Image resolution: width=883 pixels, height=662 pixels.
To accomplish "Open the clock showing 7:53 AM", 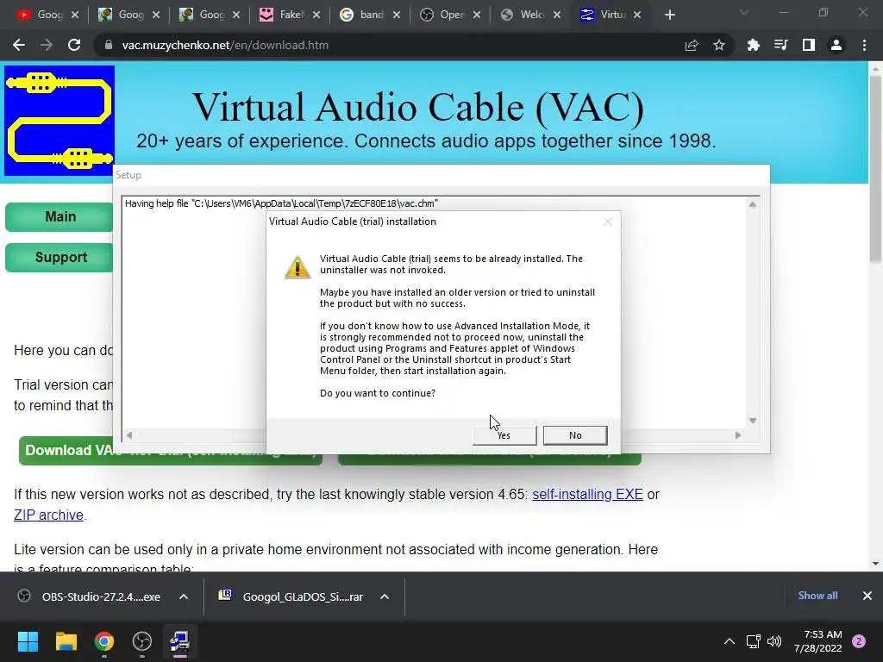I will point(817,641).
